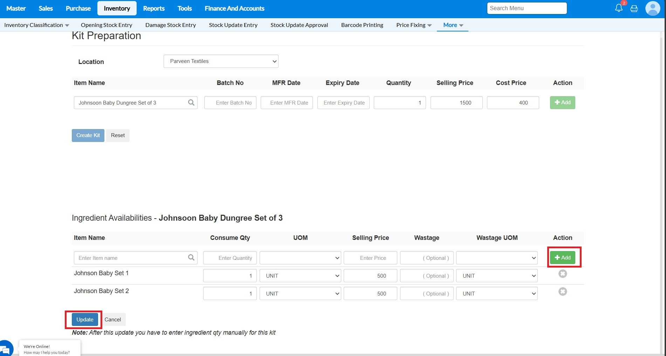Image resolution: width=666 pixels, height=356 pixels.
Task: Open the Stock Update Entry tab
Action: pos(233,25)
